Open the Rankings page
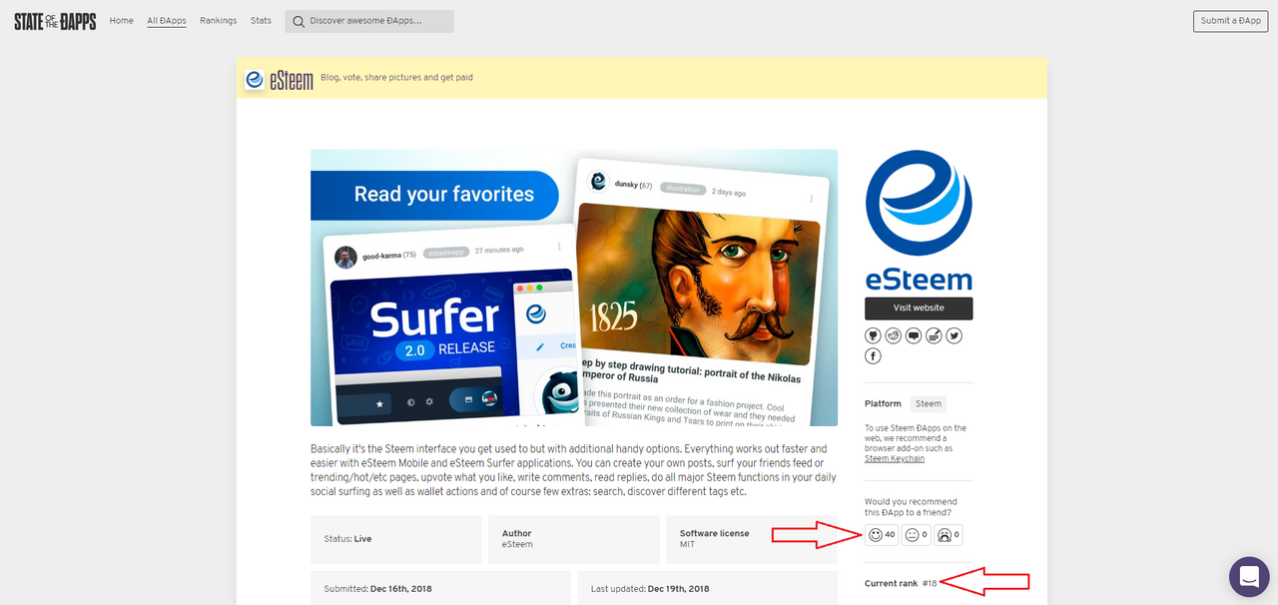The height and width of the screenshot is (605, 1278). 219,21
